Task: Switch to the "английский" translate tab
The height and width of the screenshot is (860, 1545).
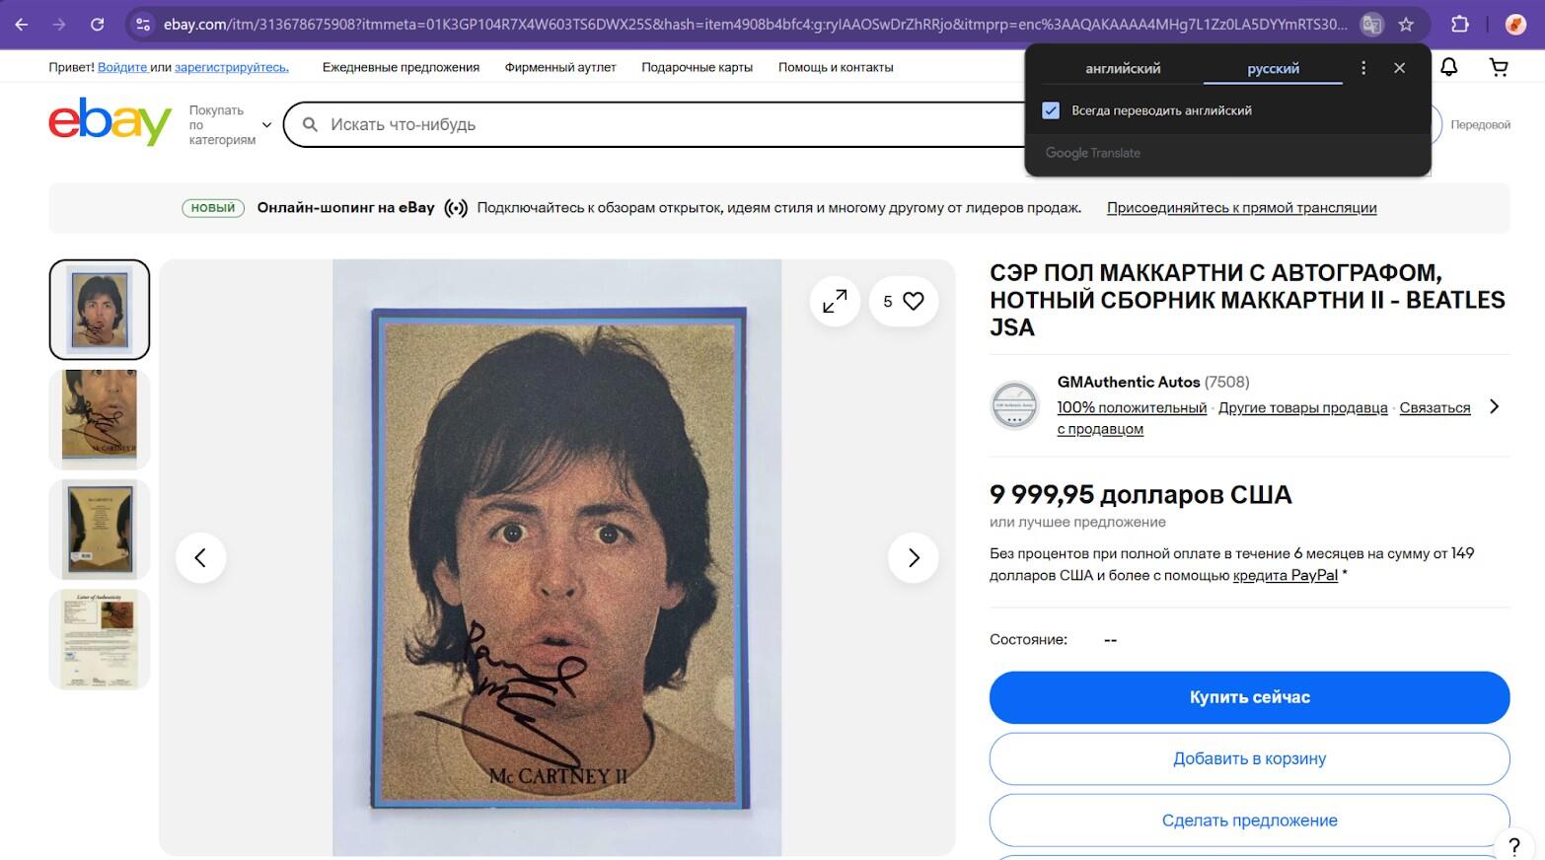Action: click(1123, 69)
